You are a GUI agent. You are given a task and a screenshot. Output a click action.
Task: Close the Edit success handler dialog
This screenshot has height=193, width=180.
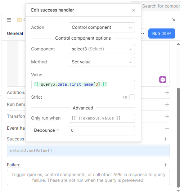coord(134,10)
